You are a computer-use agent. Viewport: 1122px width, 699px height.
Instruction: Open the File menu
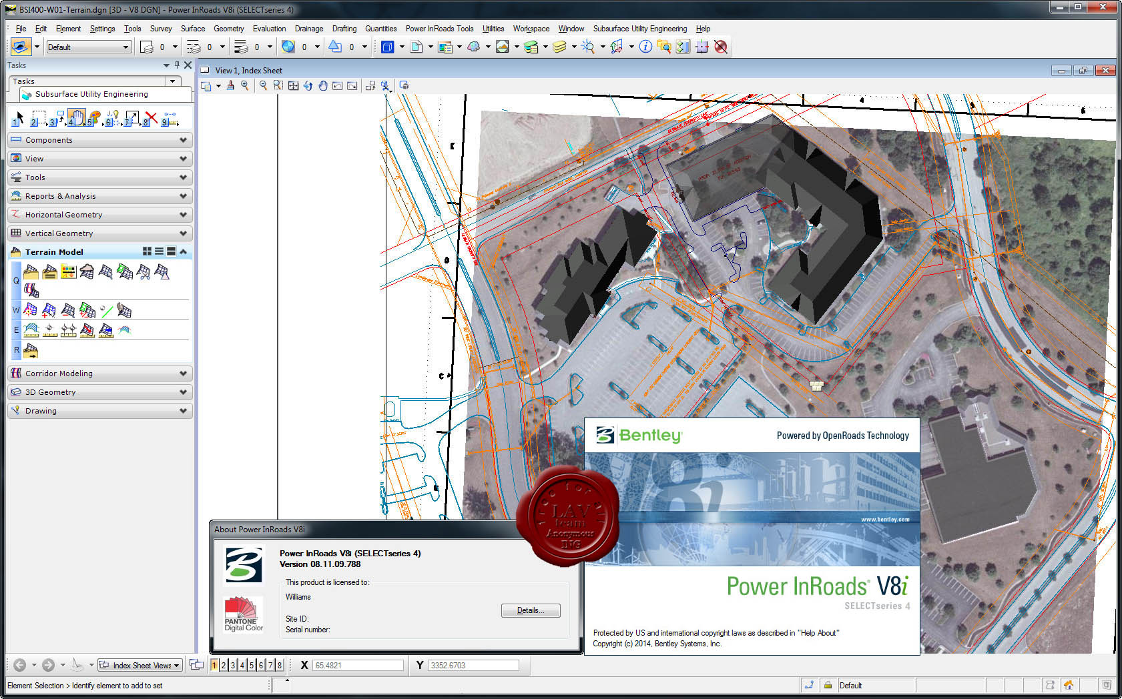(x=21, y=29)
